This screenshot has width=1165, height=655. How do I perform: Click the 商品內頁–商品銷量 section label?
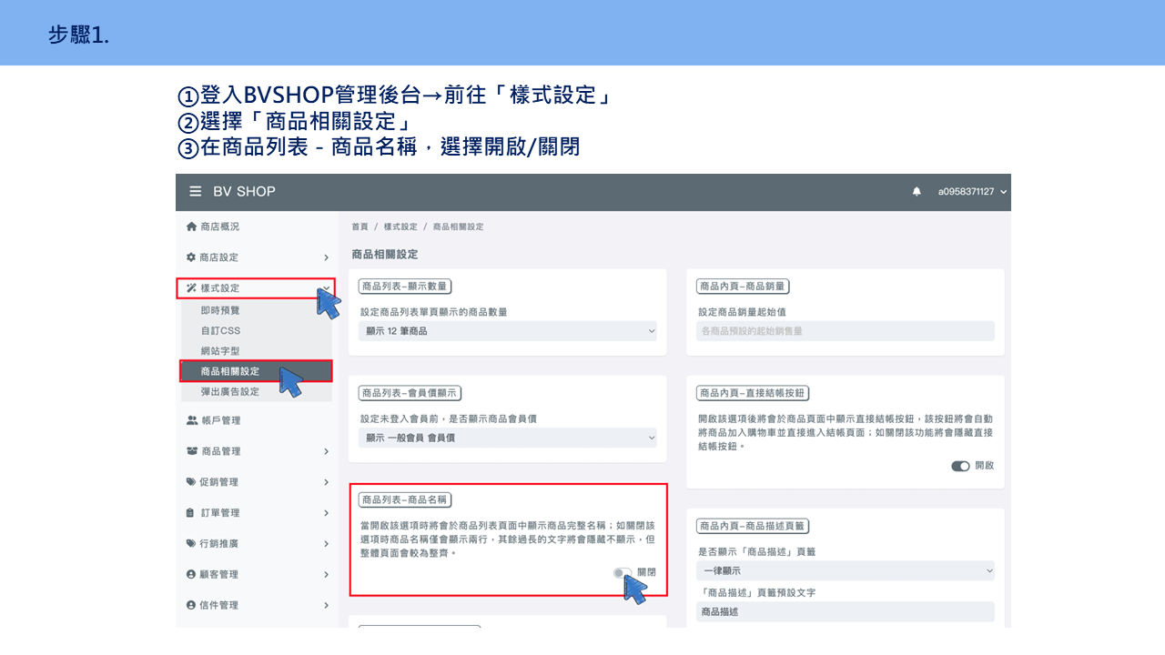[743, 286]
